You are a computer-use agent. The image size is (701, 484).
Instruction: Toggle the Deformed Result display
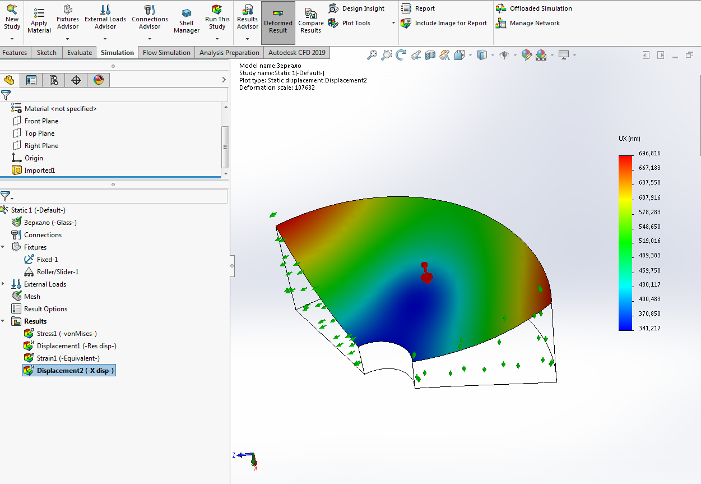(x=278, y=19)
